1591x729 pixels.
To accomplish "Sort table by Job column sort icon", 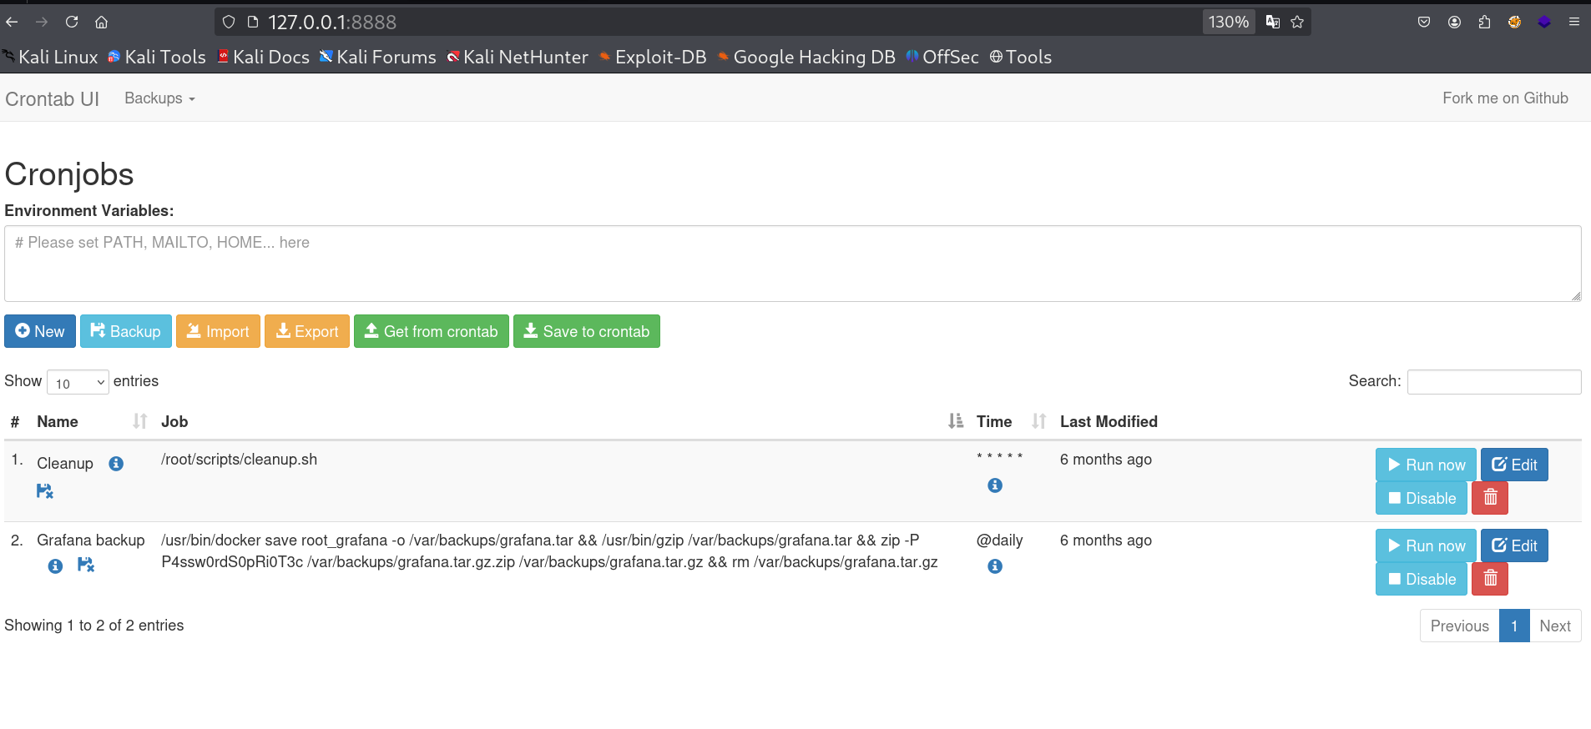I will (x=956, y=421).
